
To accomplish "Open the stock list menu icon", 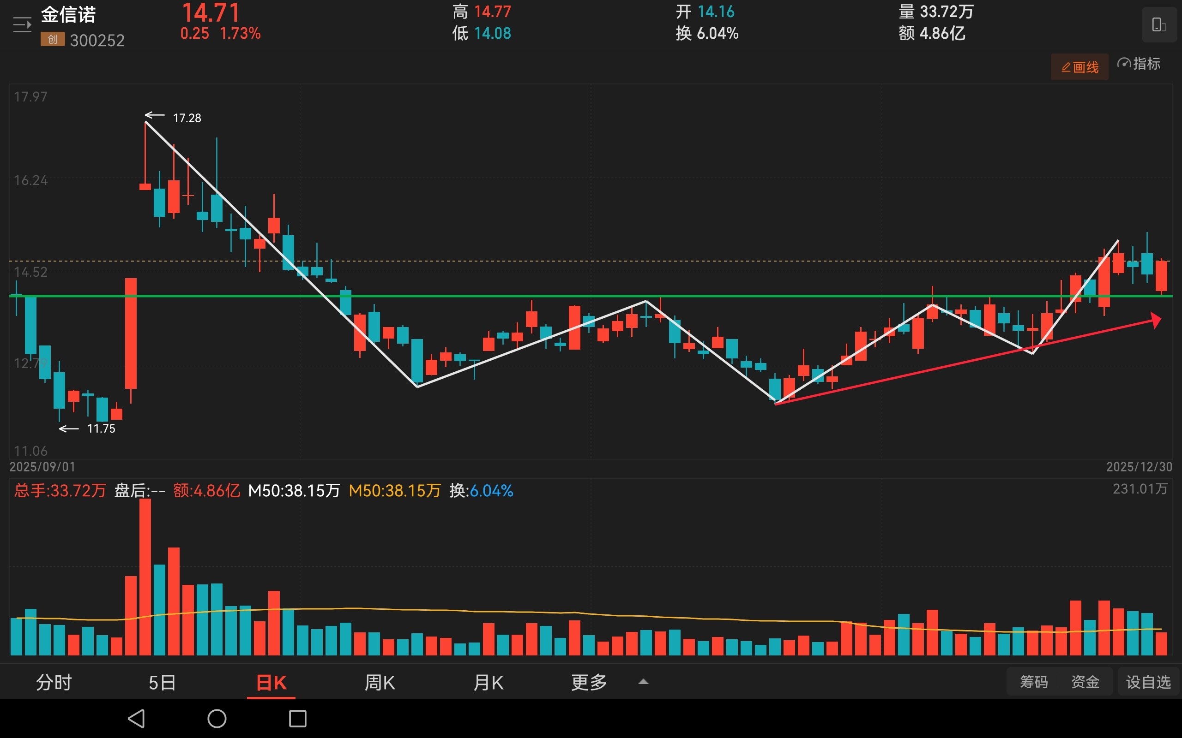I will tap(22, 24).
